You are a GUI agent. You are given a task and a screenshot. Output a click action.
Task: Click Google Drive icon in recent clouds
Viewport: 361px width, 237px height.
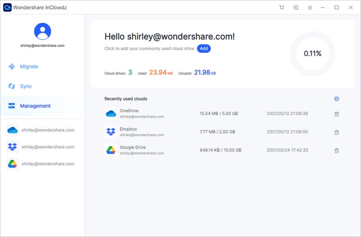(x=111, y=150)
